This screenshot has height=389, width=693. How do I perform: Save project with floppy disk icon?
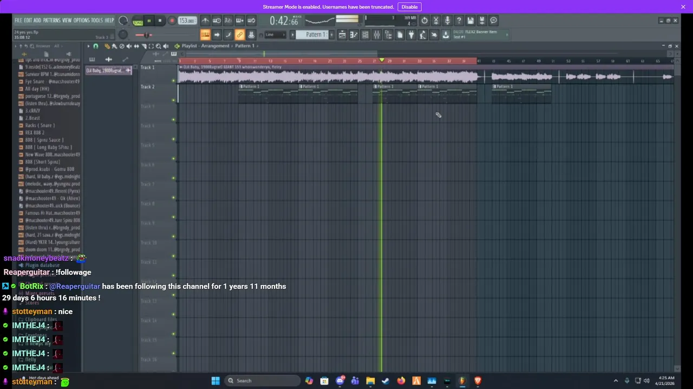click(x=470, y=21)
